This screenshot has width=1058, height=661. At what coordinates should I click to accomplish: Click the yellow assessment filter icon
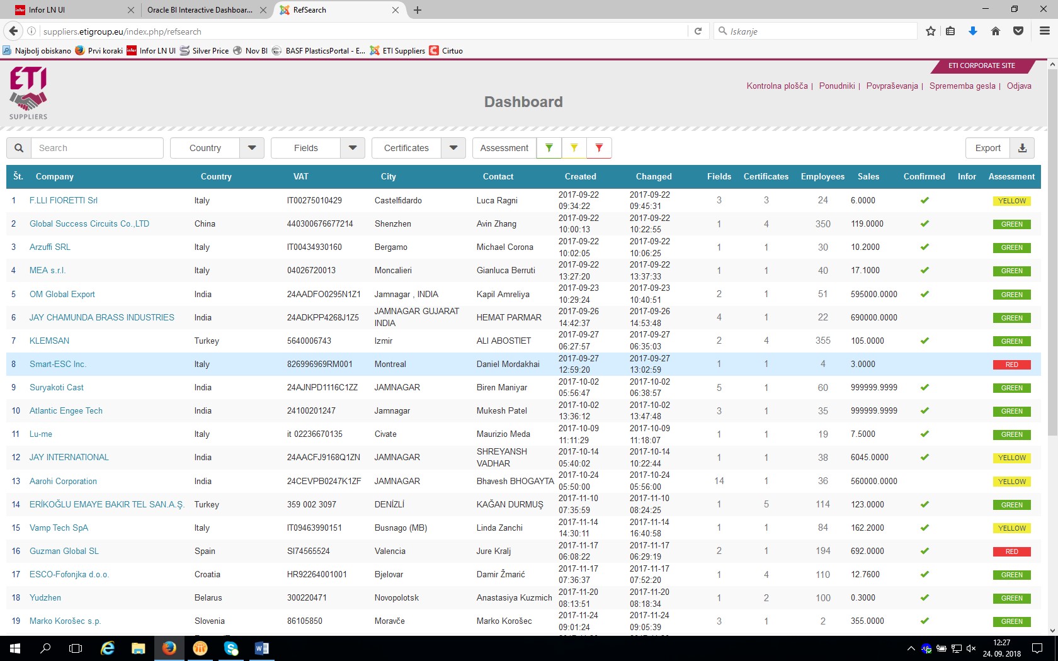pyautogui.click(x=574, y=148)
